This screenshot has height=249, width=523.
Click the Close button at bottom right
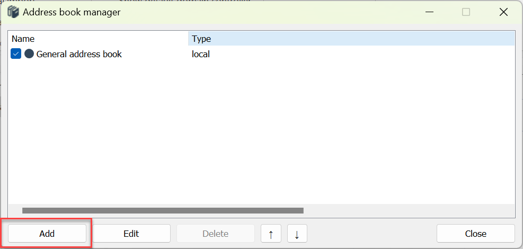click(x=475, y=234)
